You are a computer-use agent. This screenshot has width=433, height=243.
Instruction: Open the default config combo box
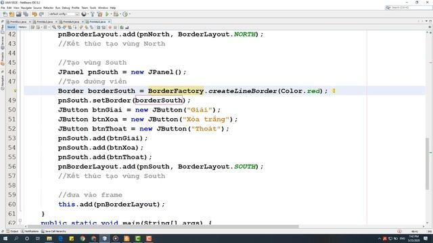pos(64,14)
